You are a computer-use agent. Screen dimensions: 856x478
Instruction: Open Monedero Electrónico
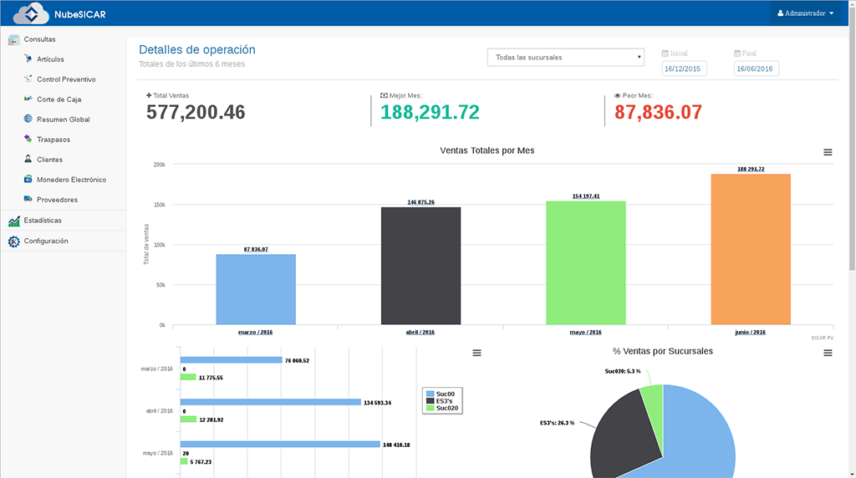[x=72, y=180]
